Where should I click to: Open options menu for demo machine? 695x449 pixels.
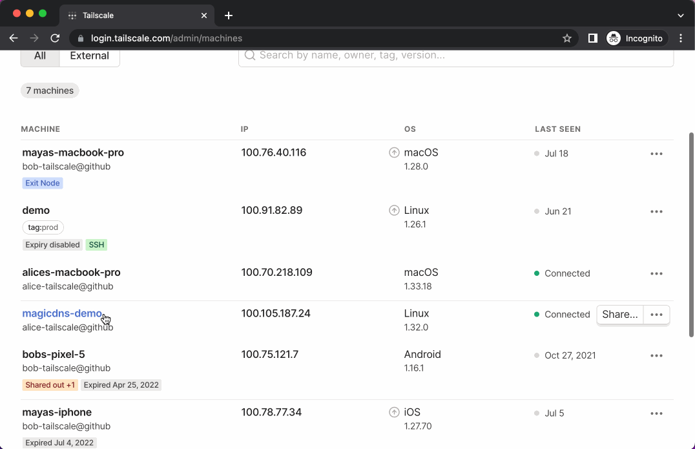(x=656, y=211)
